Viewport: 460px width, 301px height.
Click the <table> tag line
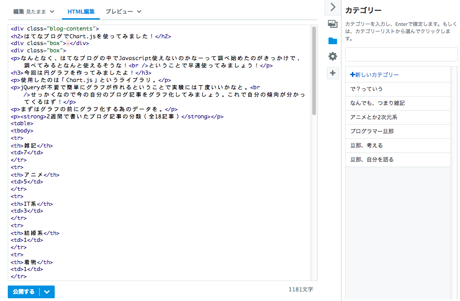tap(22, 123)
